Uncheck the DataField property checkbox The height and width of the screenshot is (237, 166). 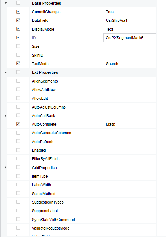point(18,20)
